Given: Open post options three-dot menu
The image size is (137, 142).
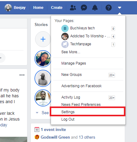Looking at the screenshot, I should pos(22,75).
